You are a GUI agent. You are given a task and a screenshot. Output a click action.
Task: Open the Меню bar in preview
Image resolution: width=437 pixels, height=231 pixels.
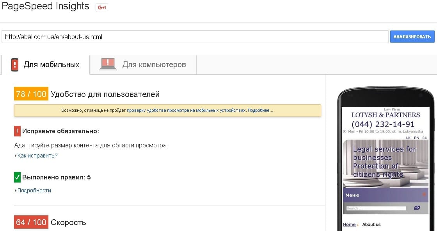pos(386,195)
